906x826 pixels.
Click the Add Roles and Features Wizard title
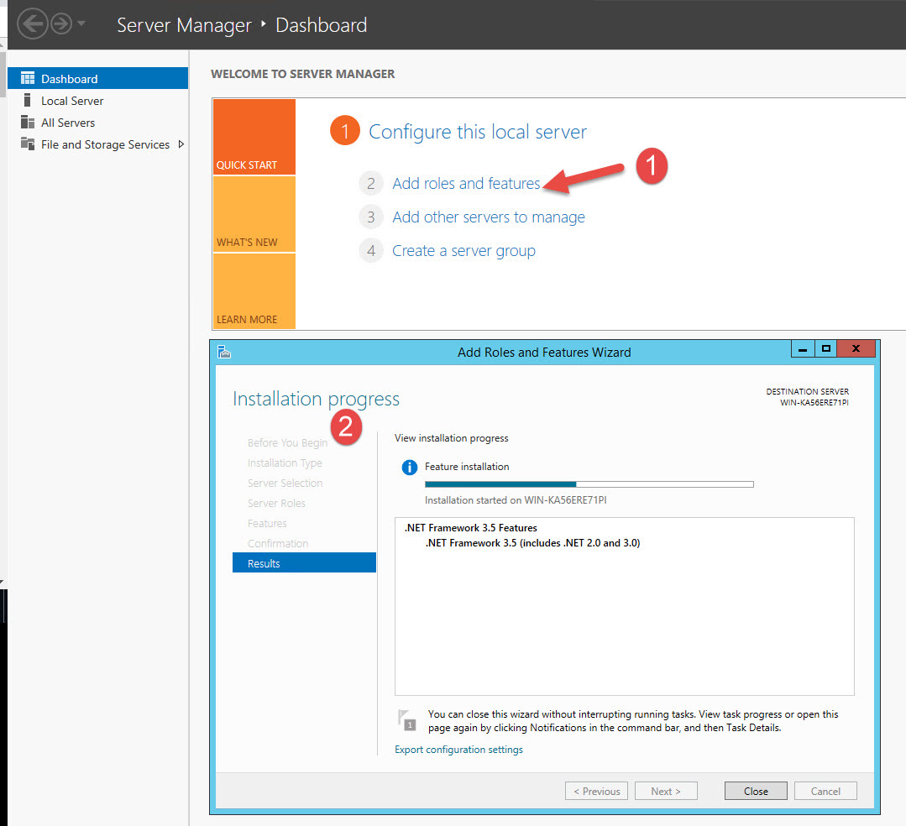click(x=544, y=353)
